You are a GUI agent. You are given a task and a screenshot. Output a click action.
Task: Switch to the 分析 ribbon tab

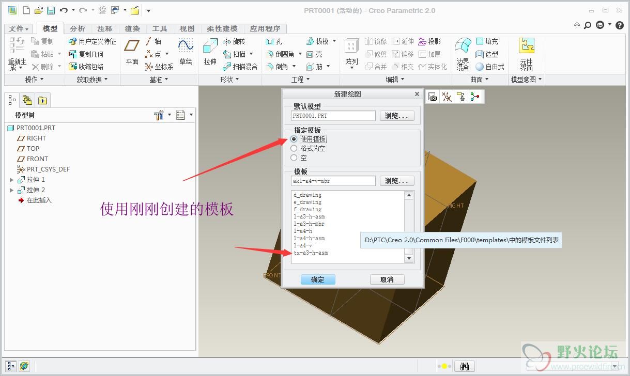pos(78,29)
